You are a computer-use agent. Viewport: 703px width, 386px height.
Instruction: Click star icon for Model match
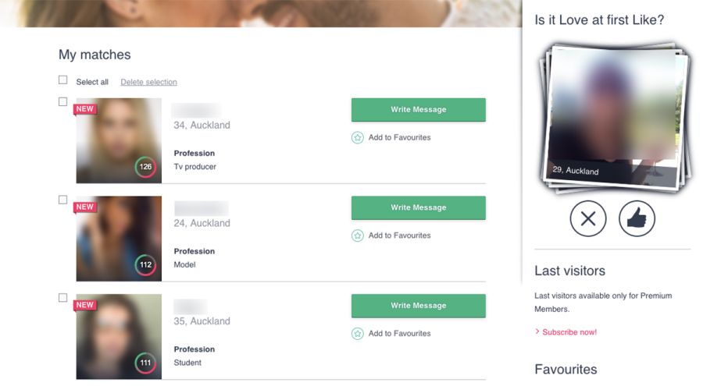(x=358, y=235)
